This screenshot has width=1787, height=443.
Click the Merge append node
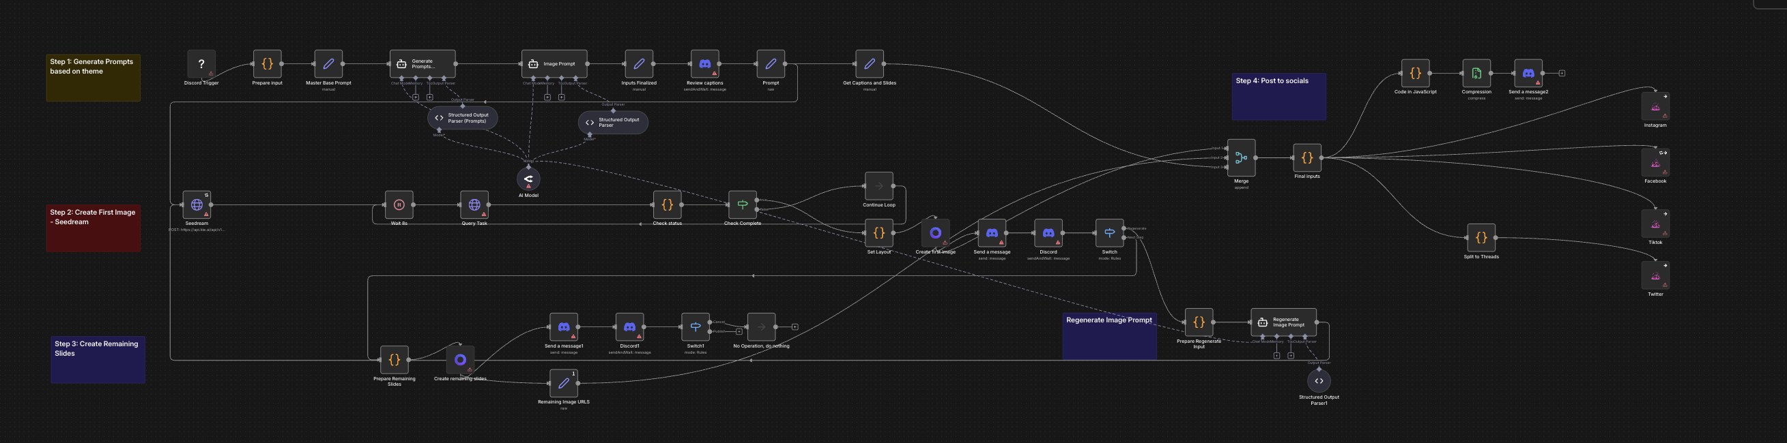pos(1241,158)
